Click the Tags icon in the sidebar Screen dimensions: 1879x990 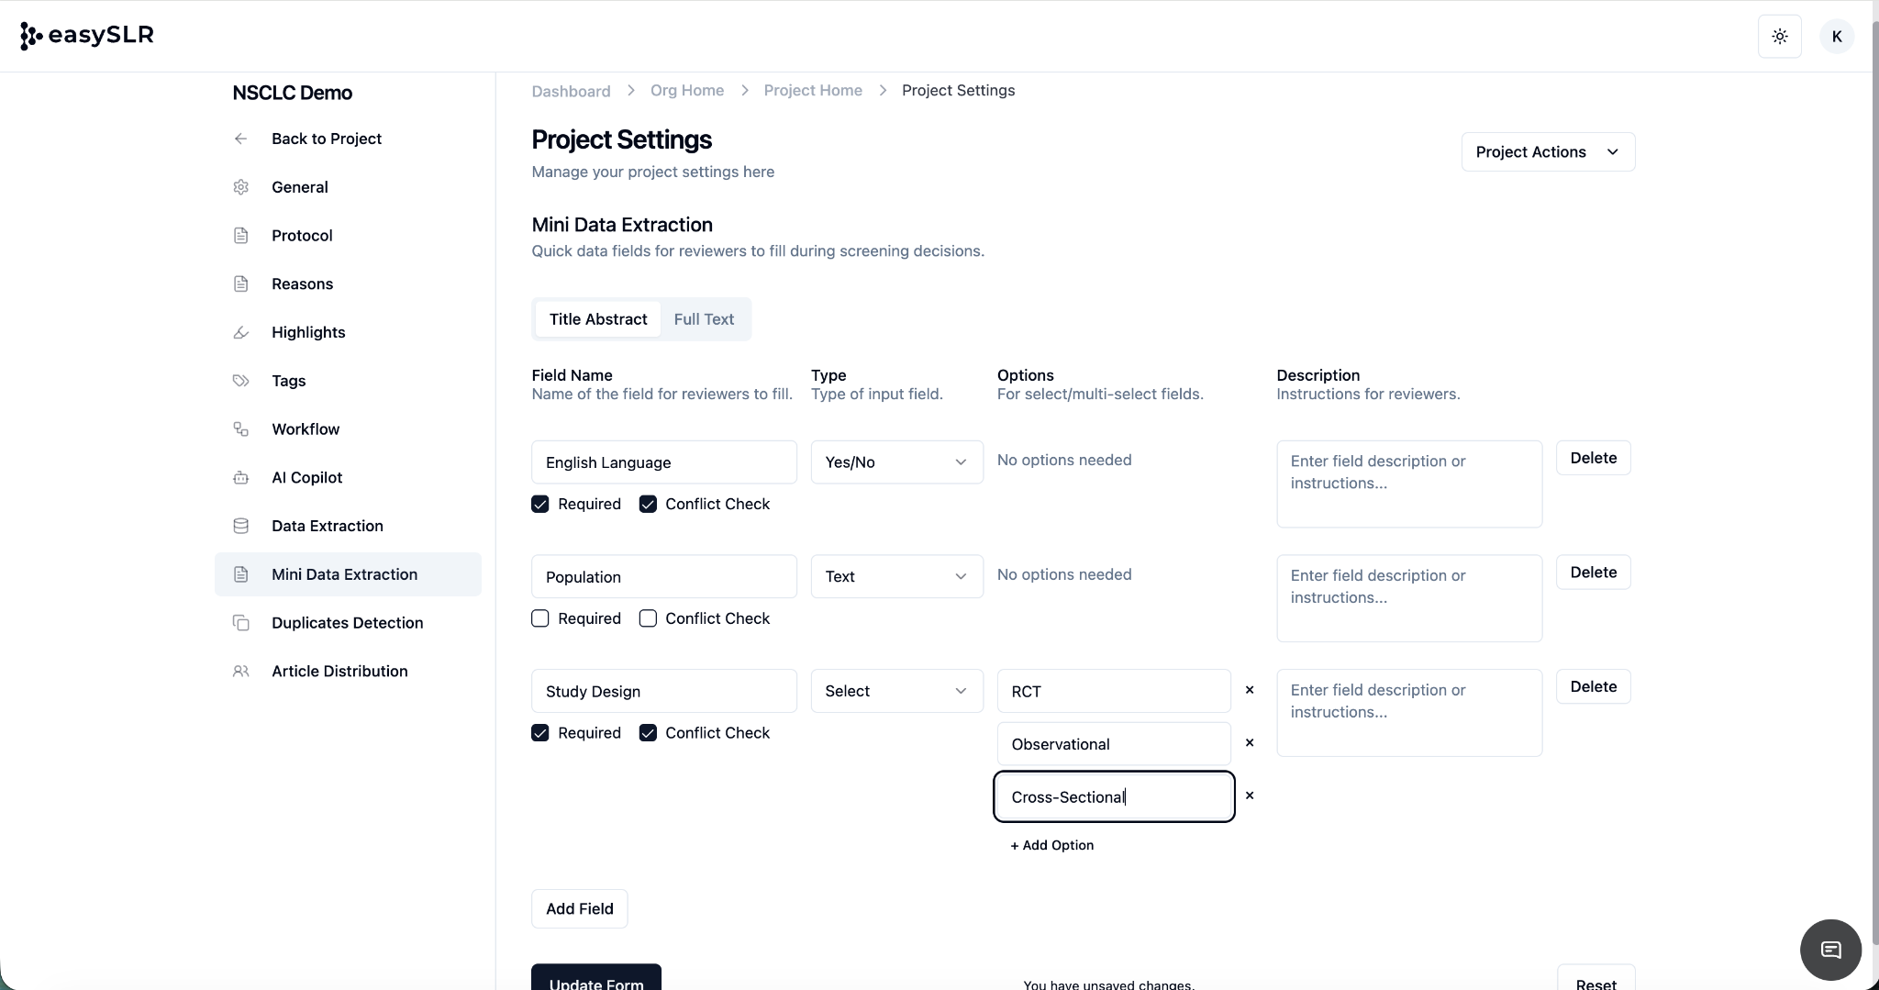coord(240,381)
